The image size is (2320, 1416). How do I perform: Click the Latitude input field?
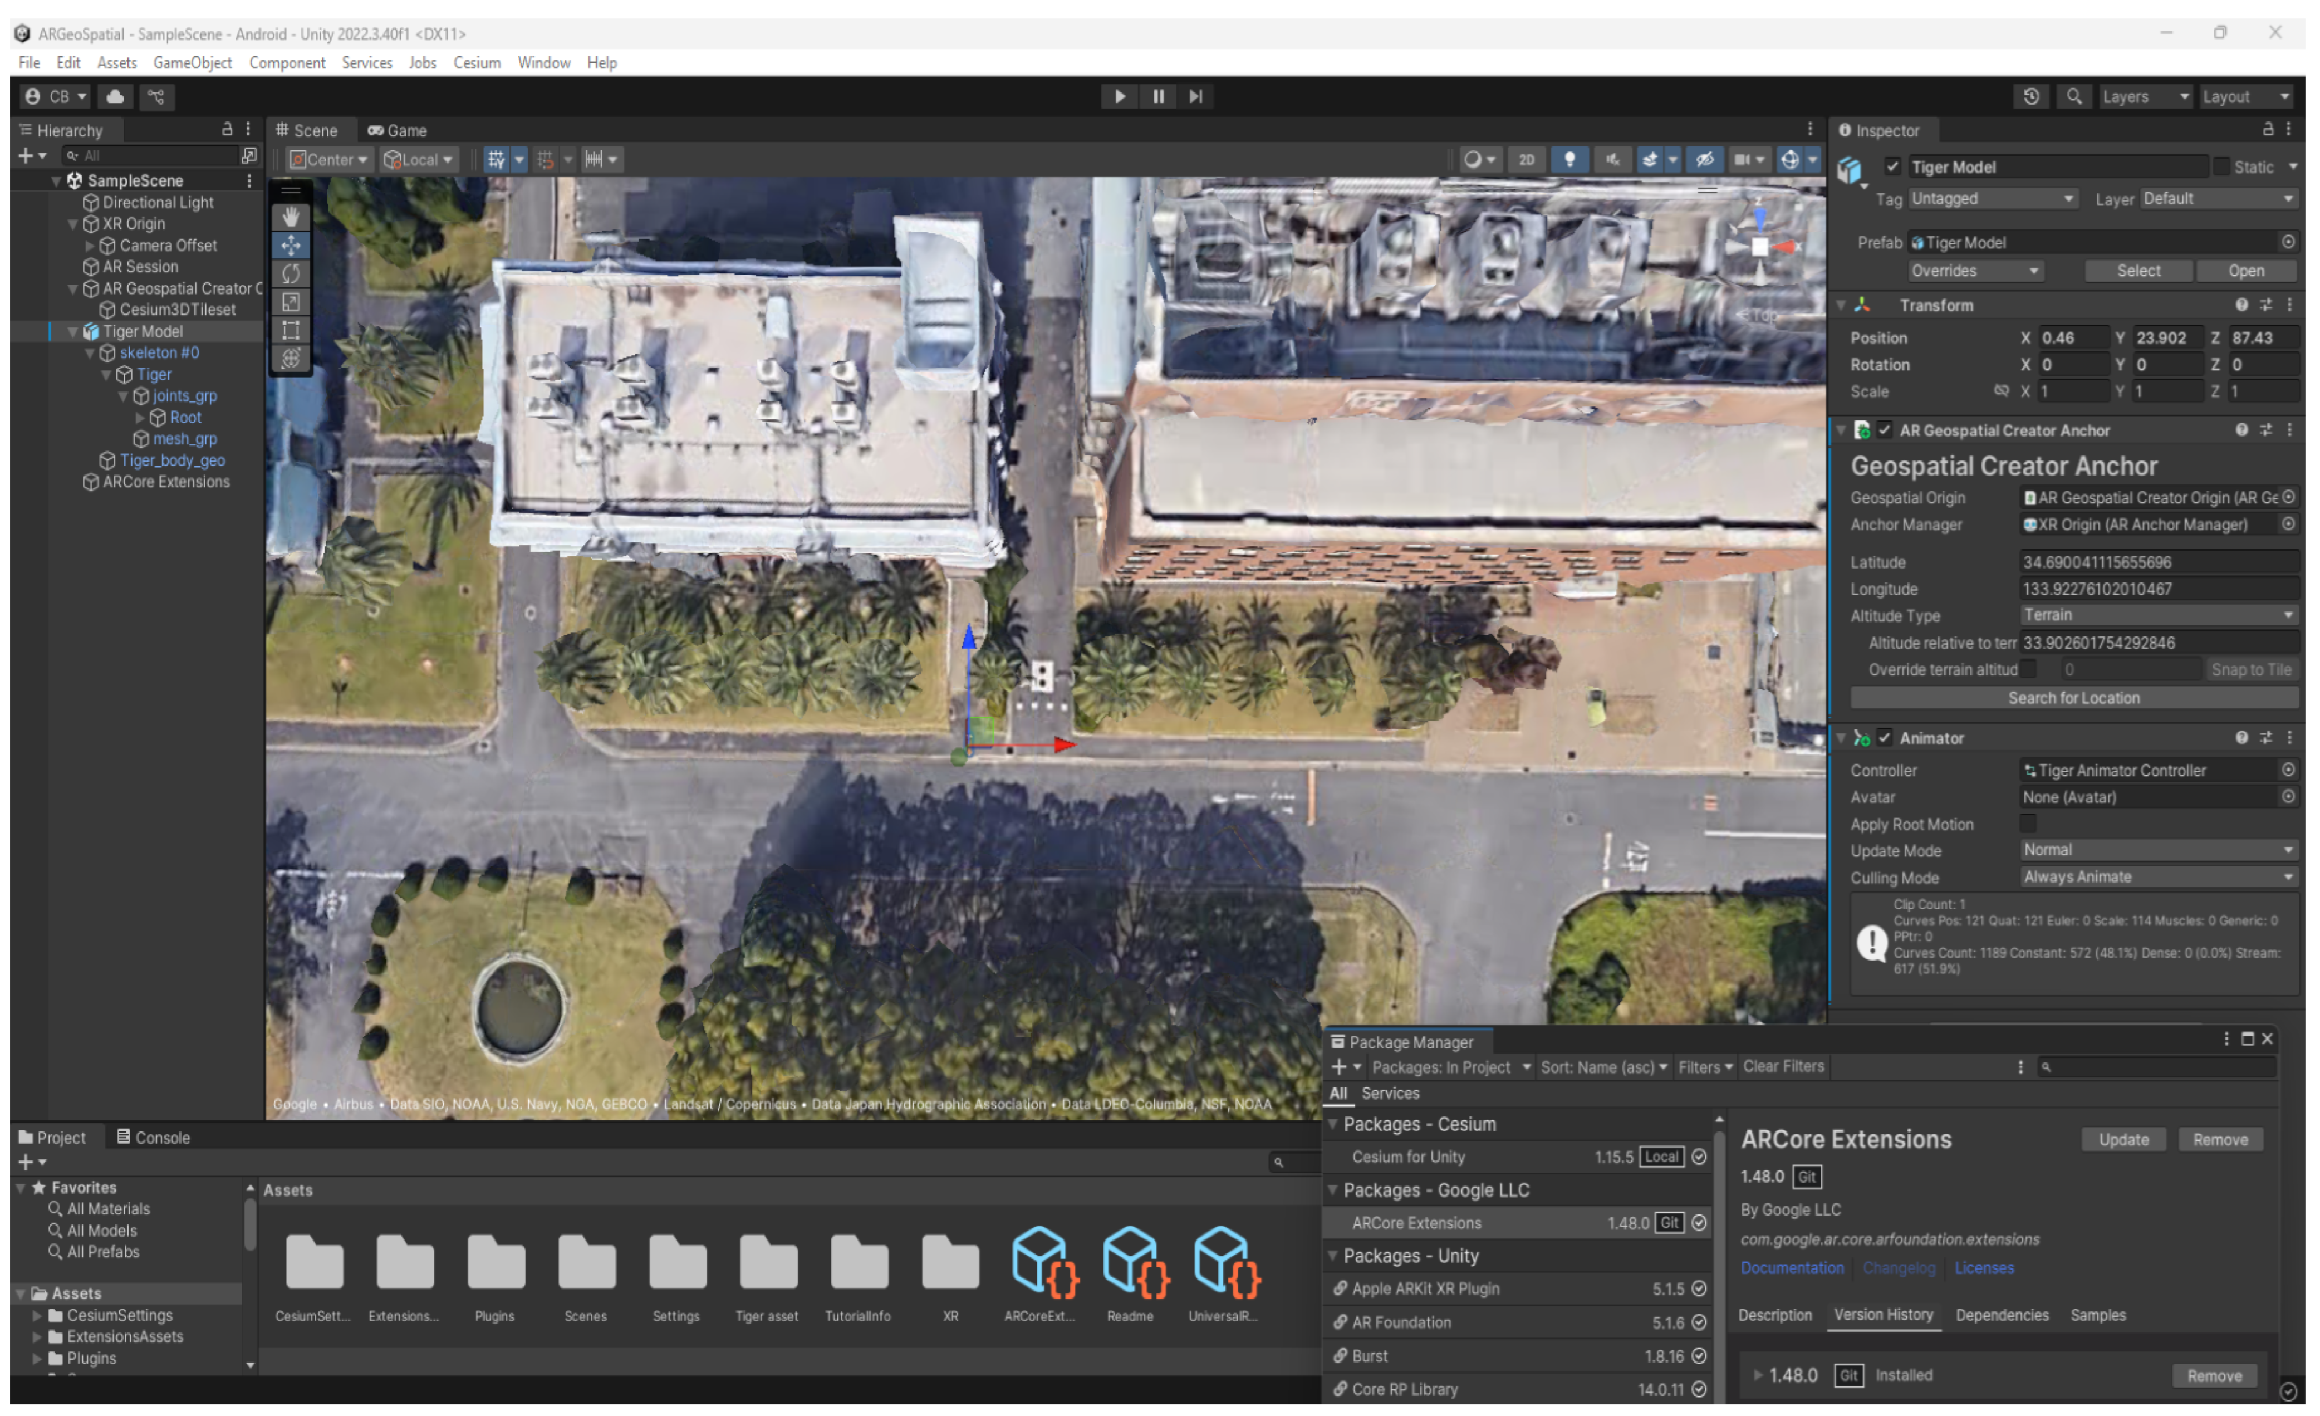click(2156, 562)
